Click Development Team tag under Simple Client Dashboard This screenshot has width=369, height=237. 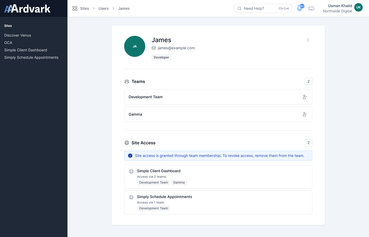tap(153, 182)
